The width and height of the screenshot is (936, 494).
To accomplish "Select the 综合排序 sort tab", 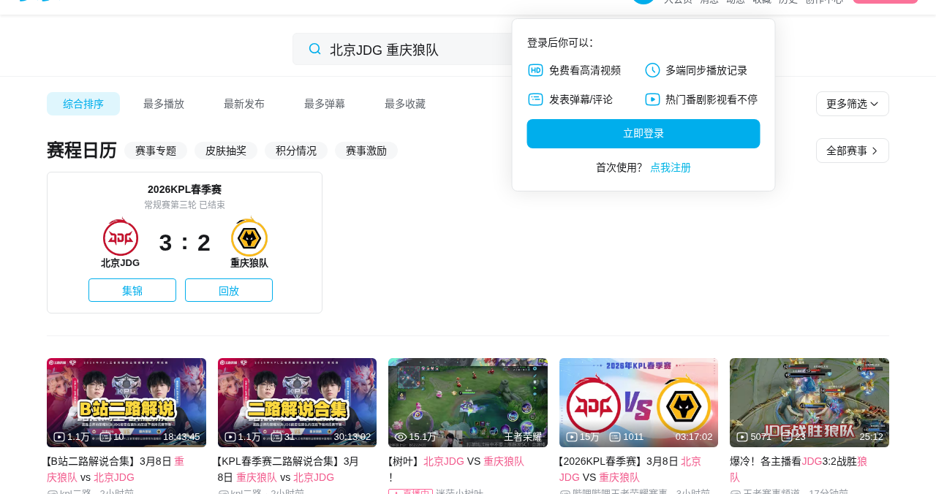I will click(83, 104).
